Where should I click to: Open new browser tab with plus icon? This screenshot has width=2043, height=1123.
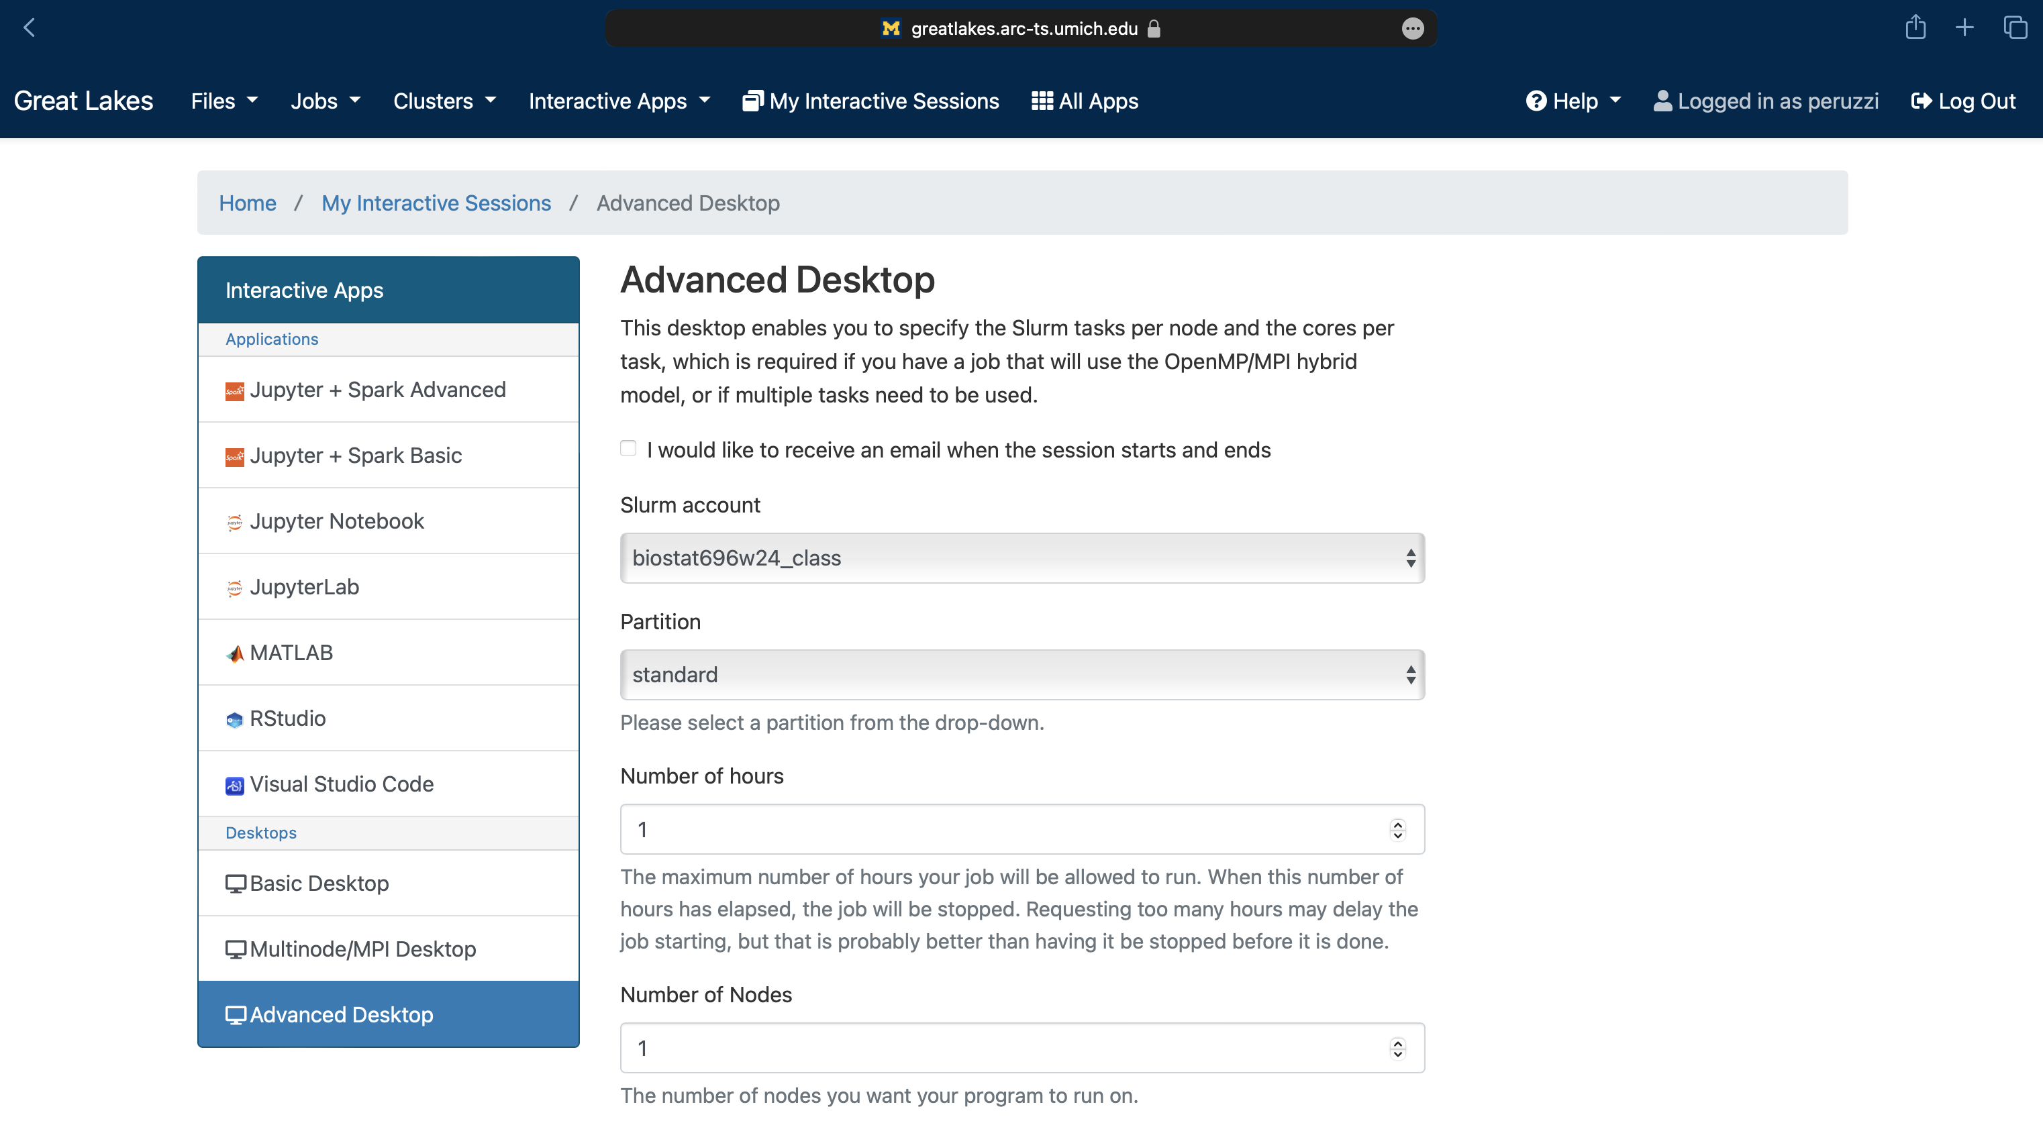[x=1964, y=28]
